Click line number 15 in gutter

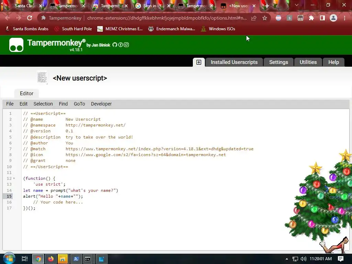pyautogui.click(x=9, y=196)
